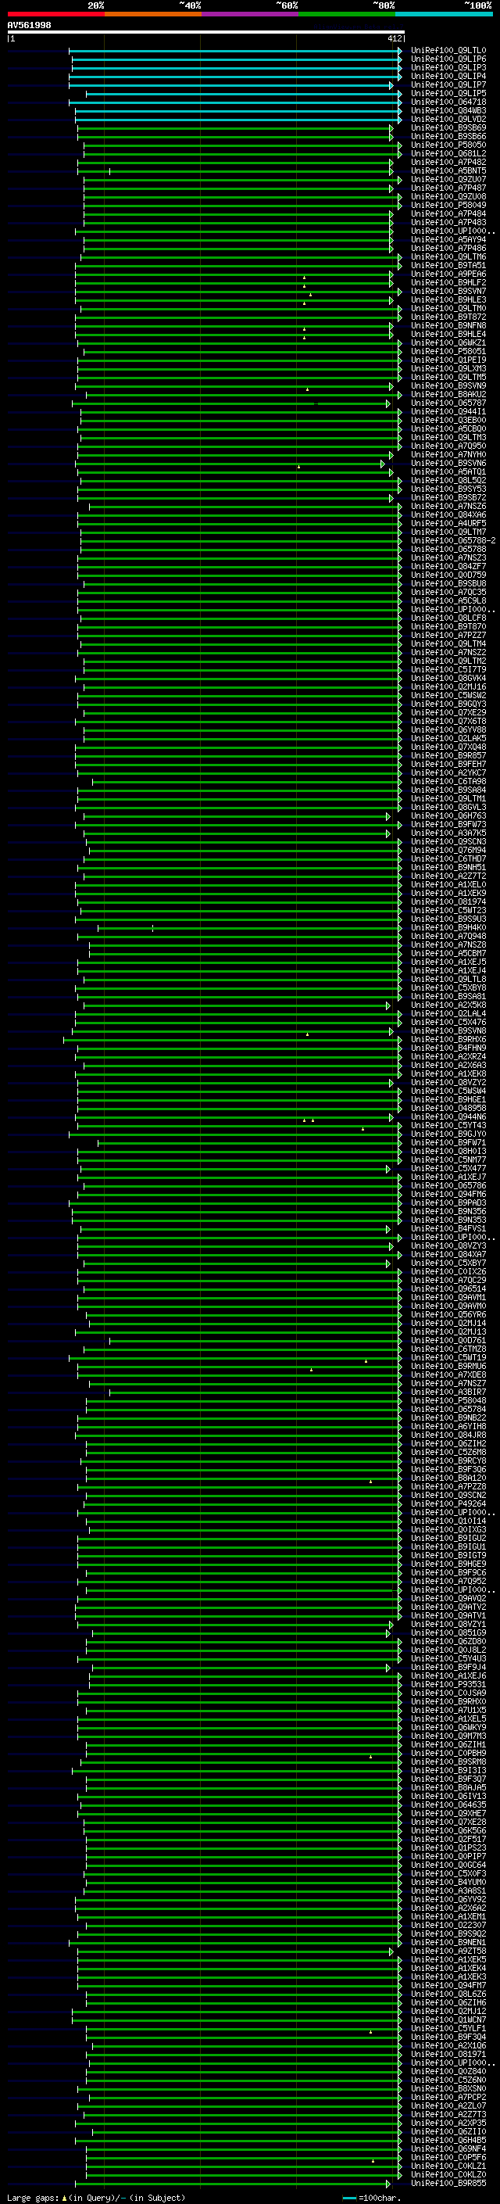This screenshot has height=2204, width=500.
Task: Select the UniRef100_A5CBM7 hit label
Action: click(448, 953)
